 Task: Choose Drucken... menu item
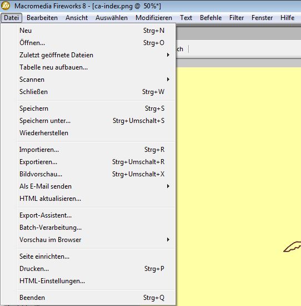(x=96, y=269)
